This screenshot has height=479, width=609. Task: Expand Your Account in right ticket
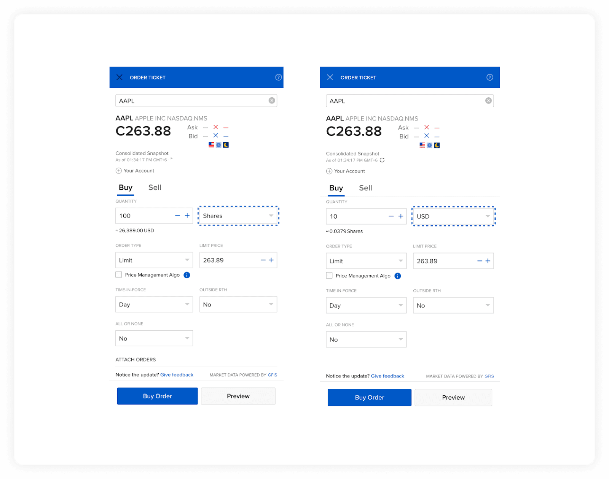[x=346, y=171]
